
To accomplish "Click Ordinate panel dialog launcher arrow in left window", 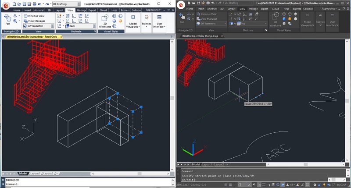I will (95, 32).
